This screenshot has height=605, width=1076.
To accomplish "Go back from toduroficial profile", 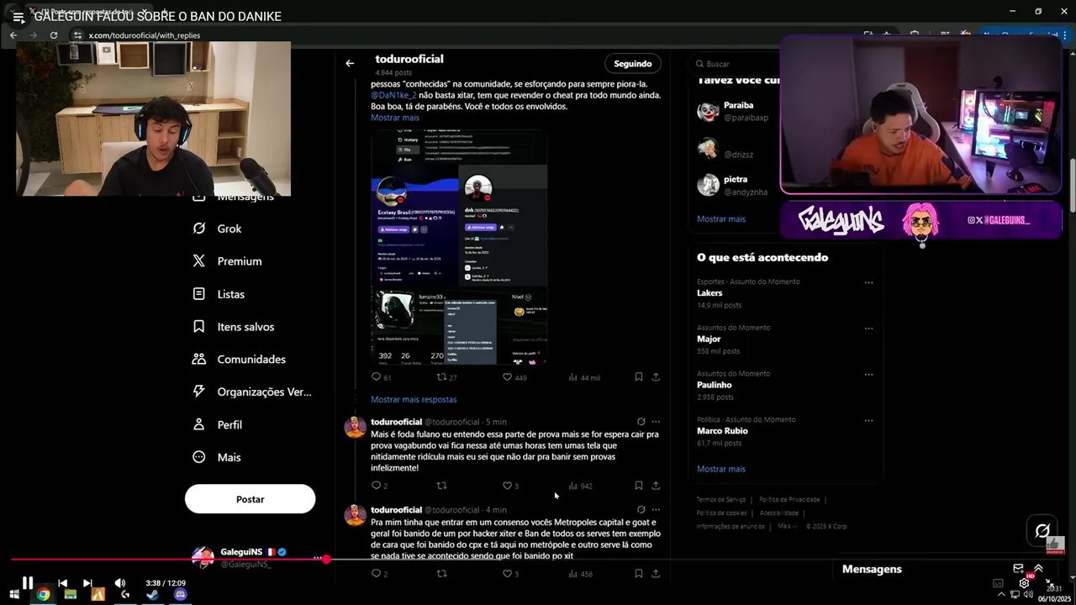I will coord(350,63).
